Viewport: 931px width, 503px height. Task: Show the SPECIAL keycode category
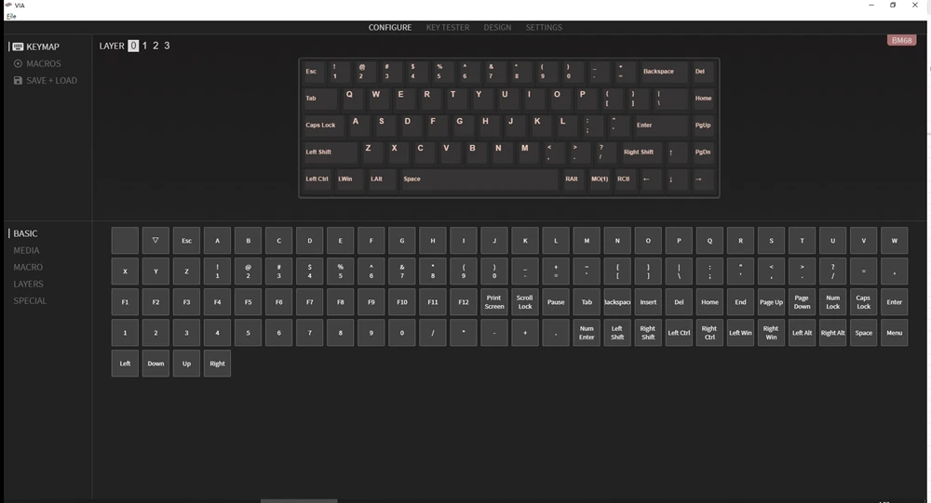[30, 300]
